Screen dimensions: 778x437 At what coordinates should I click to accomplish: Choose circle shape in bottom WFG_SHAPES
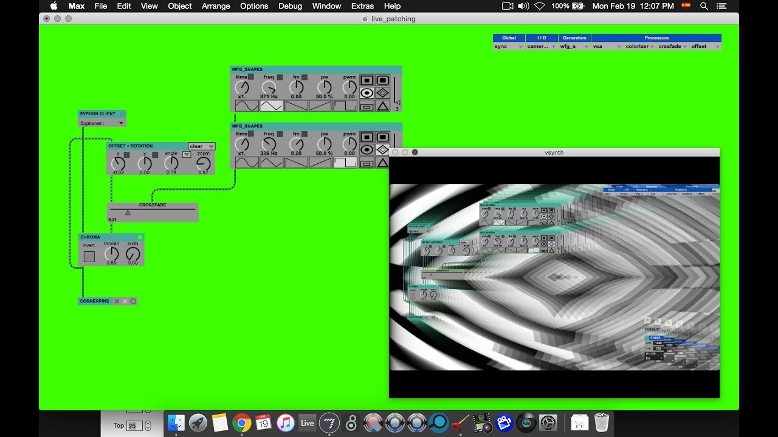pos(367,150)
